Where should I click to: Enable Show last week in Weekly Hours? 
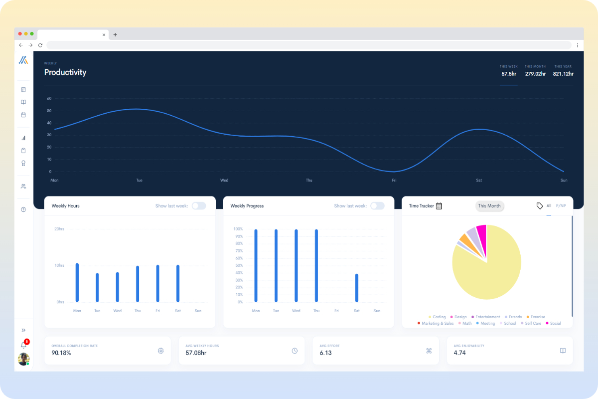tap(198, 205)
